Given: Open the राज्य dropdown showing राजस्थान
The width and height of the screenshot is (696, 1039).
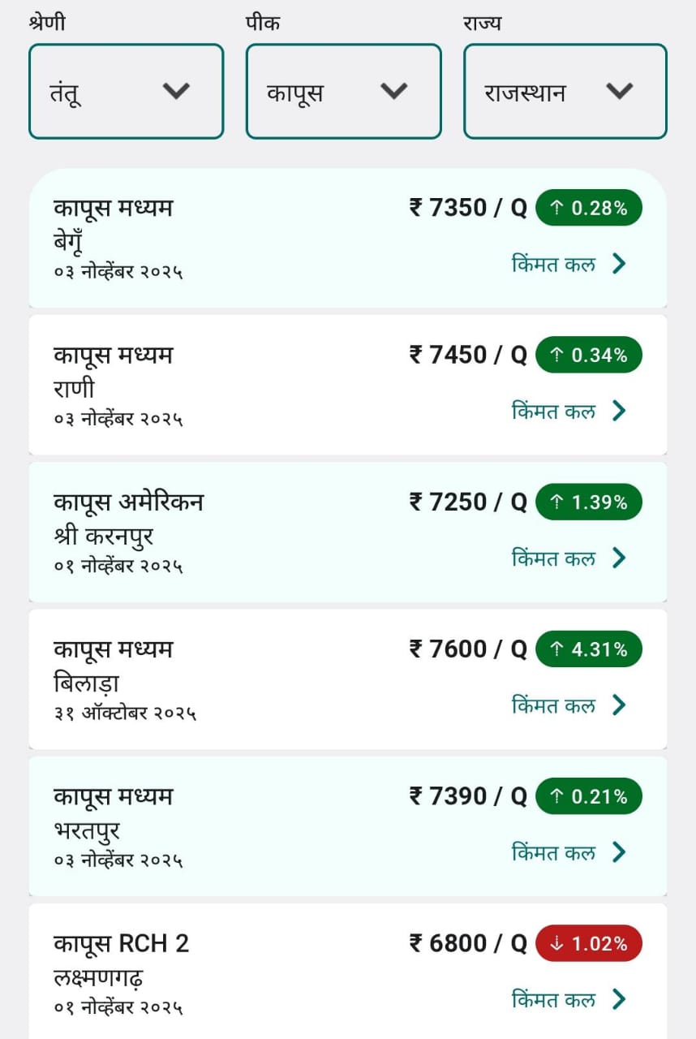Looking at the screenshot, I should pyautogui.click(x=565, y=92).
